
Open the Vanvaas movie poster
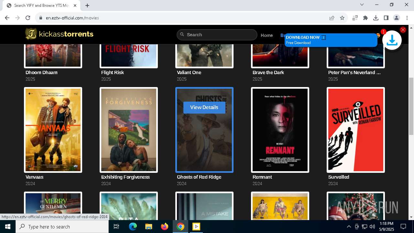(x=53, y=130)
